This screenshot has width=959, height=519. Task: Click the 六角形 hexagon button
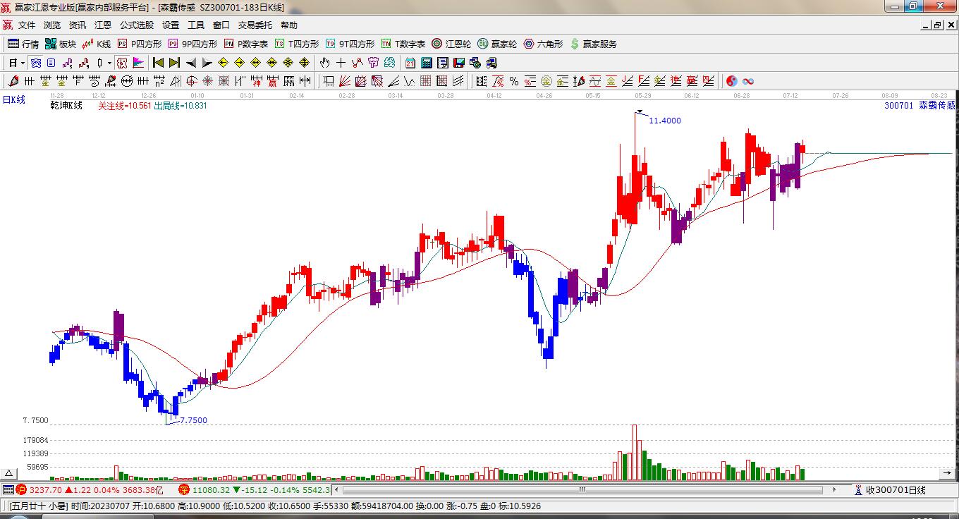(x=543, y=44)
